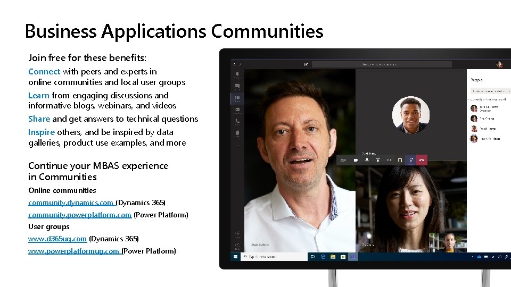Click the People panel heading
This screenshot has width=511, height=287.
pyautogui.click(x=476, y=80)
